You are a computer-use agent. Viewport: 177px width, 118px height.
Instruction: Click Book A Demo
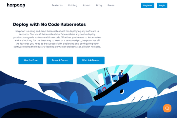60,60
